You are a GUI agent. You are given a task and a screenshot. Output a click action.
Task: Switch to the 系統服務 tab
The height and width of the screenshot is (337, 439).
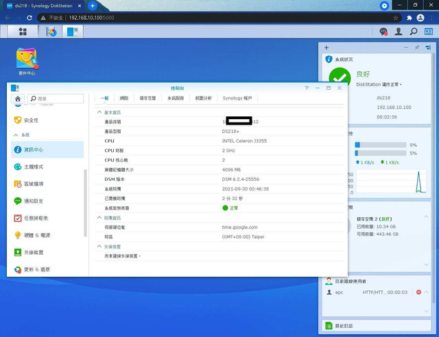tap(176, 98)
